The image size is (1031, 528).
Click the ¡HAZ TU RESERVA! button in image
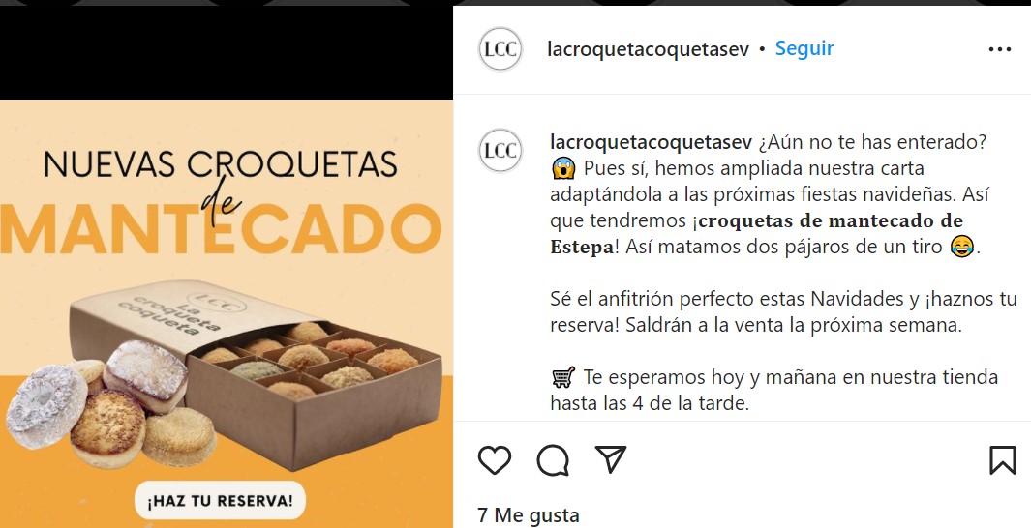coord(221,500)
